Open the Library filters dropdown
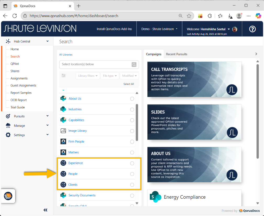 pyautogui.click(x=87, y=76)
